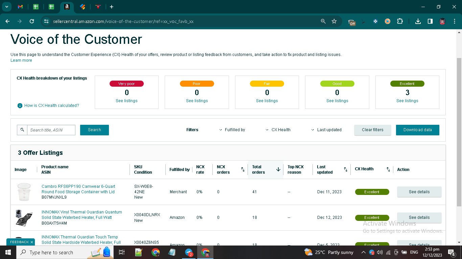The image size is (462, 259).
Task: Open the INNOMAX Thermal Guardian Touch Temp listing
Action: 81,240
